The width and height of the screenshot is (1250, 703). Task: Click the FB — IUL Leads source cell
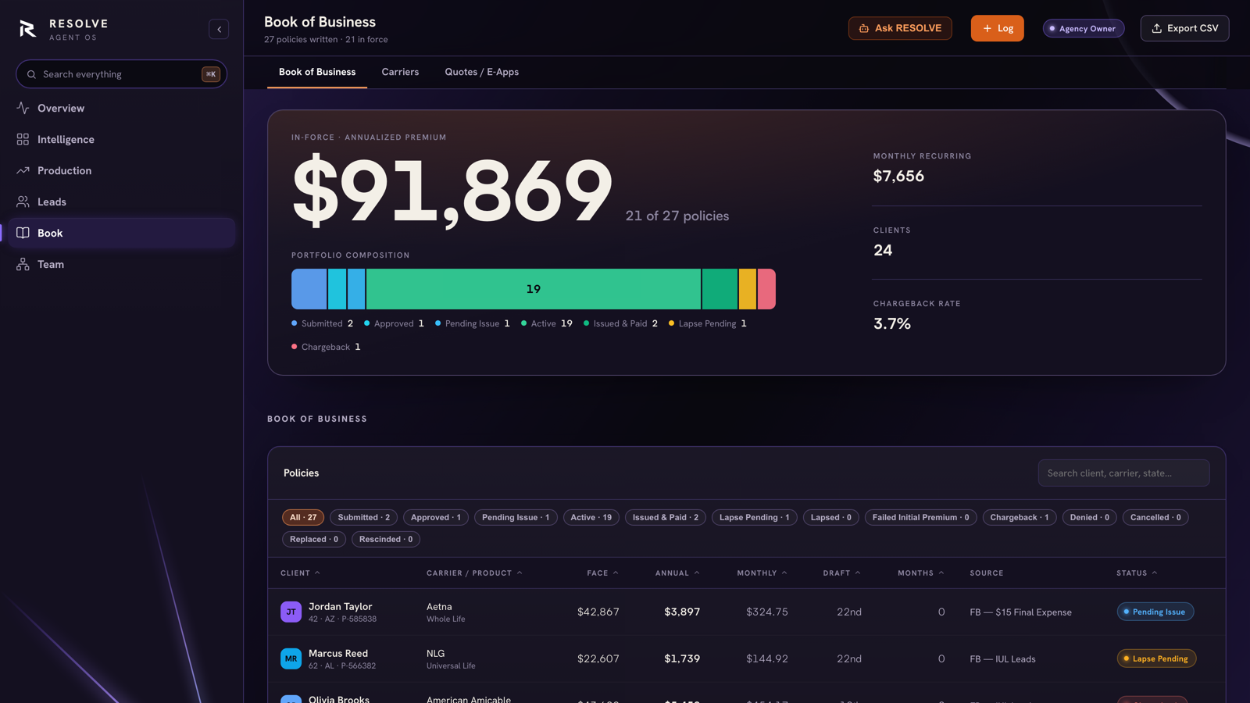[1002, 658]
